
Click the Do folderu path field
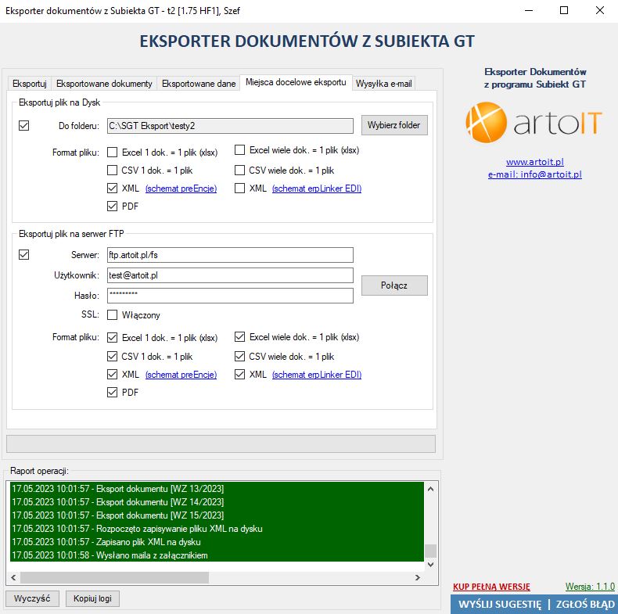point(230,126)
